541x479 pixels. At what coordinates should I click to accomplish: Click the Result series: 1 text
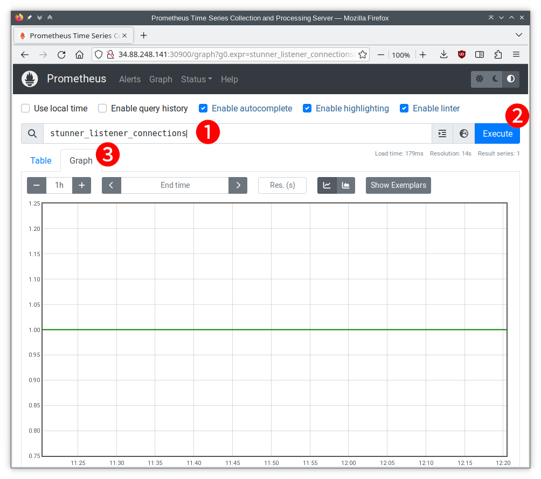coord(498,154)
